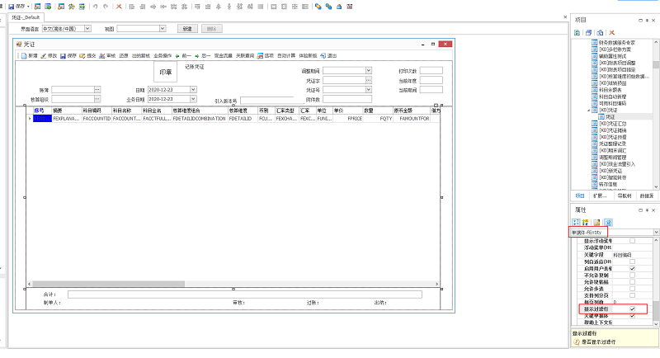
Task: Click the 新建 button beside 视图
Action: [188, 29]
